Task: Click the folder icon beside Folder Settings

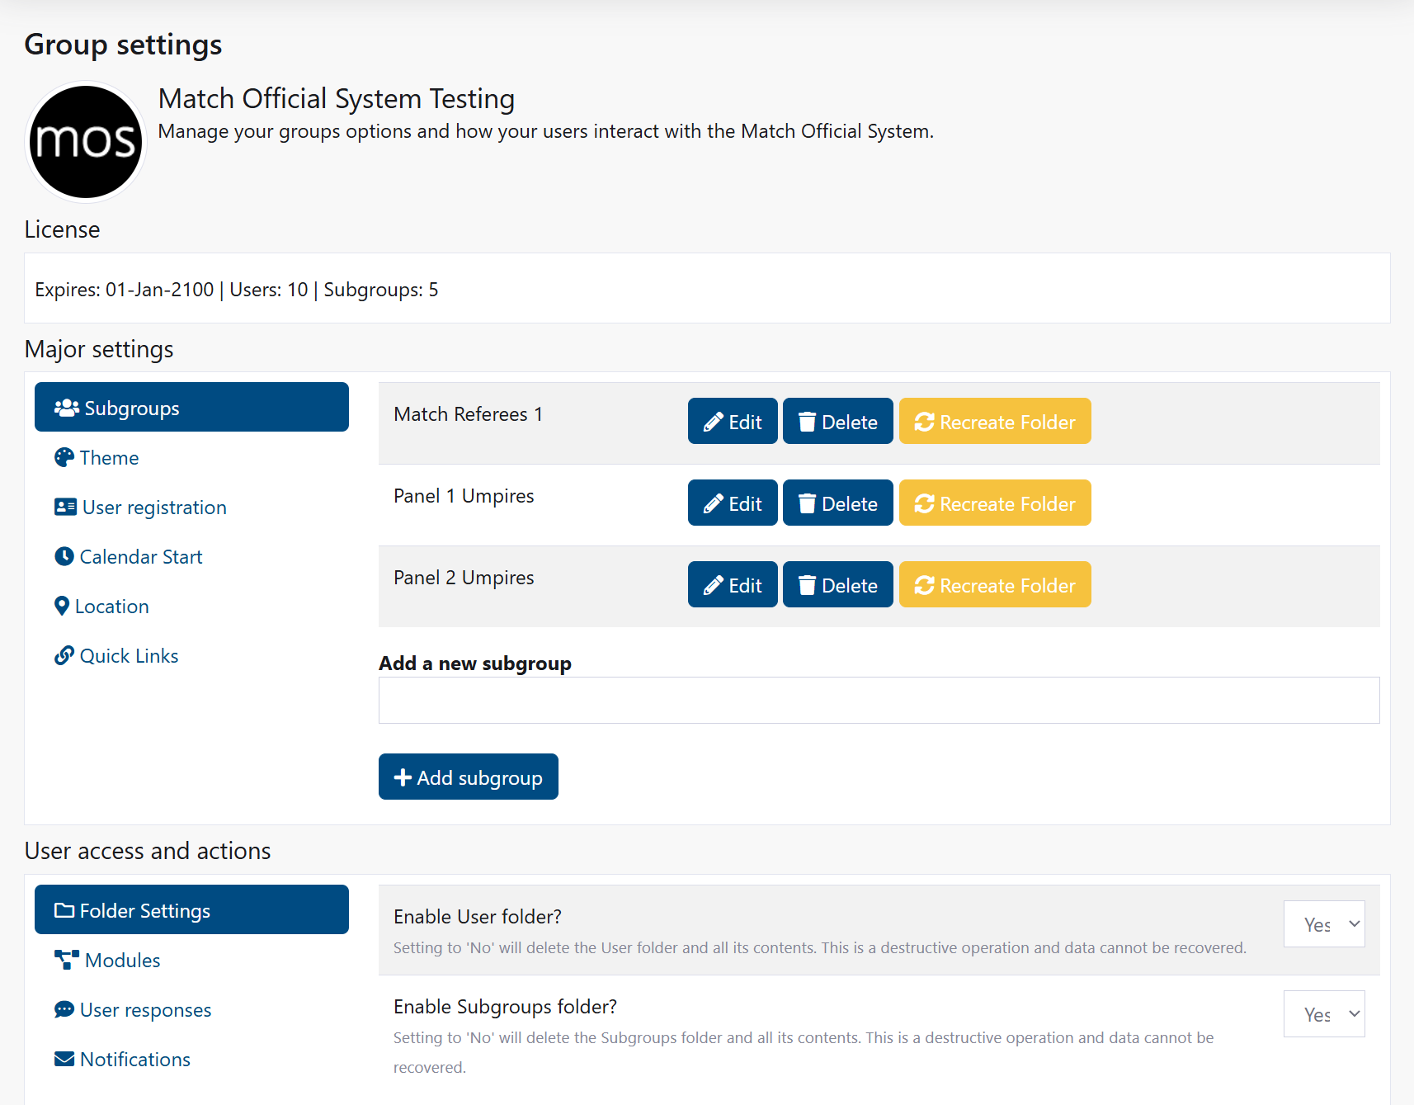Action: pos(65,909)
